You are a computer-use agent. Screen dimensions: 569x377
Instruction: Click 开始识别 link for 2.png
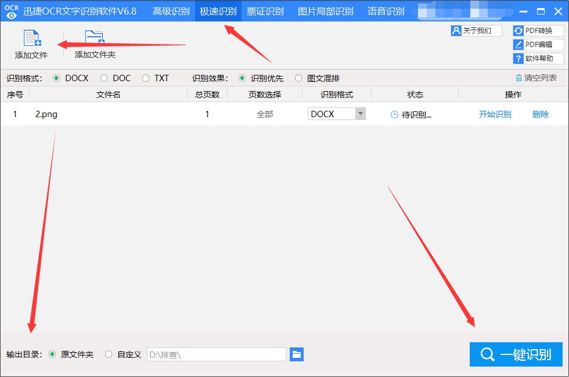point(495,114)
